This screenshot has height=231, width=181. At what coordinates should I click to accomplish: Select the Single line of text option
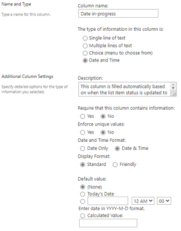tap(85, 38)
